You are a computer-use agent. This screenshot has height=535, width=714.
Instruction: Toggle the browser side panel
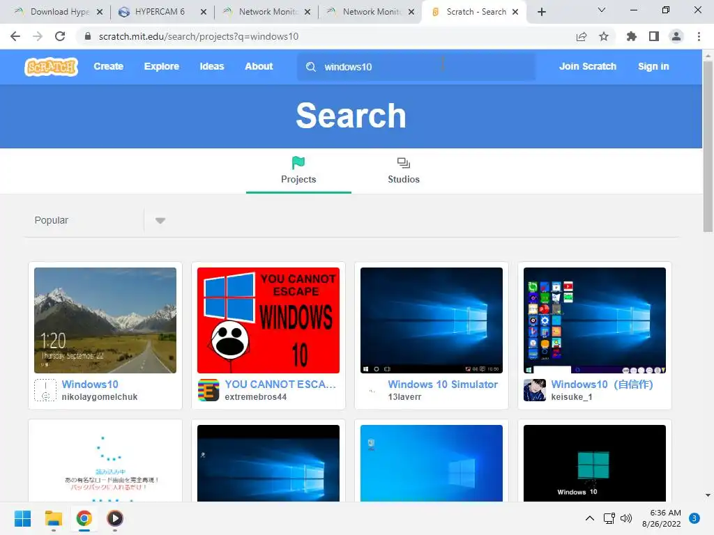[x=654, y=36]
